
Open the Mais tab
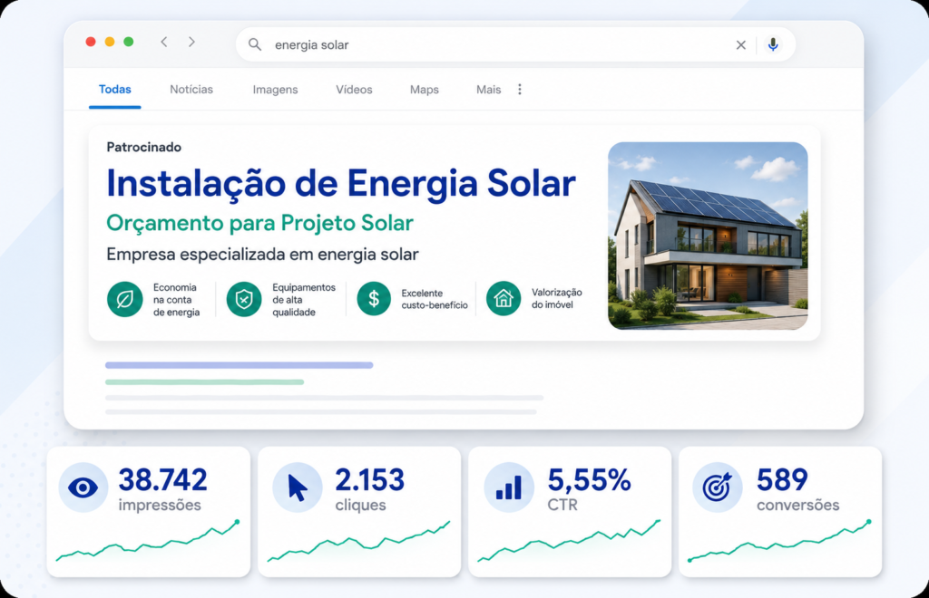(x=489, y=90)
